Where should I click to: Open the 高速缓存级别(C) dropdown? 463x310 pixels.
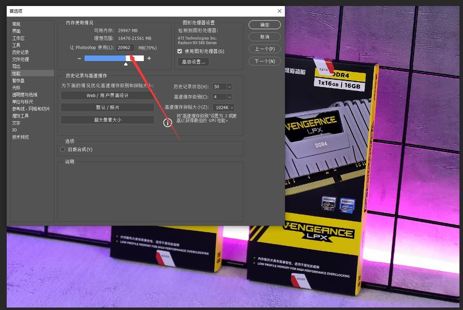coord(229,97)
